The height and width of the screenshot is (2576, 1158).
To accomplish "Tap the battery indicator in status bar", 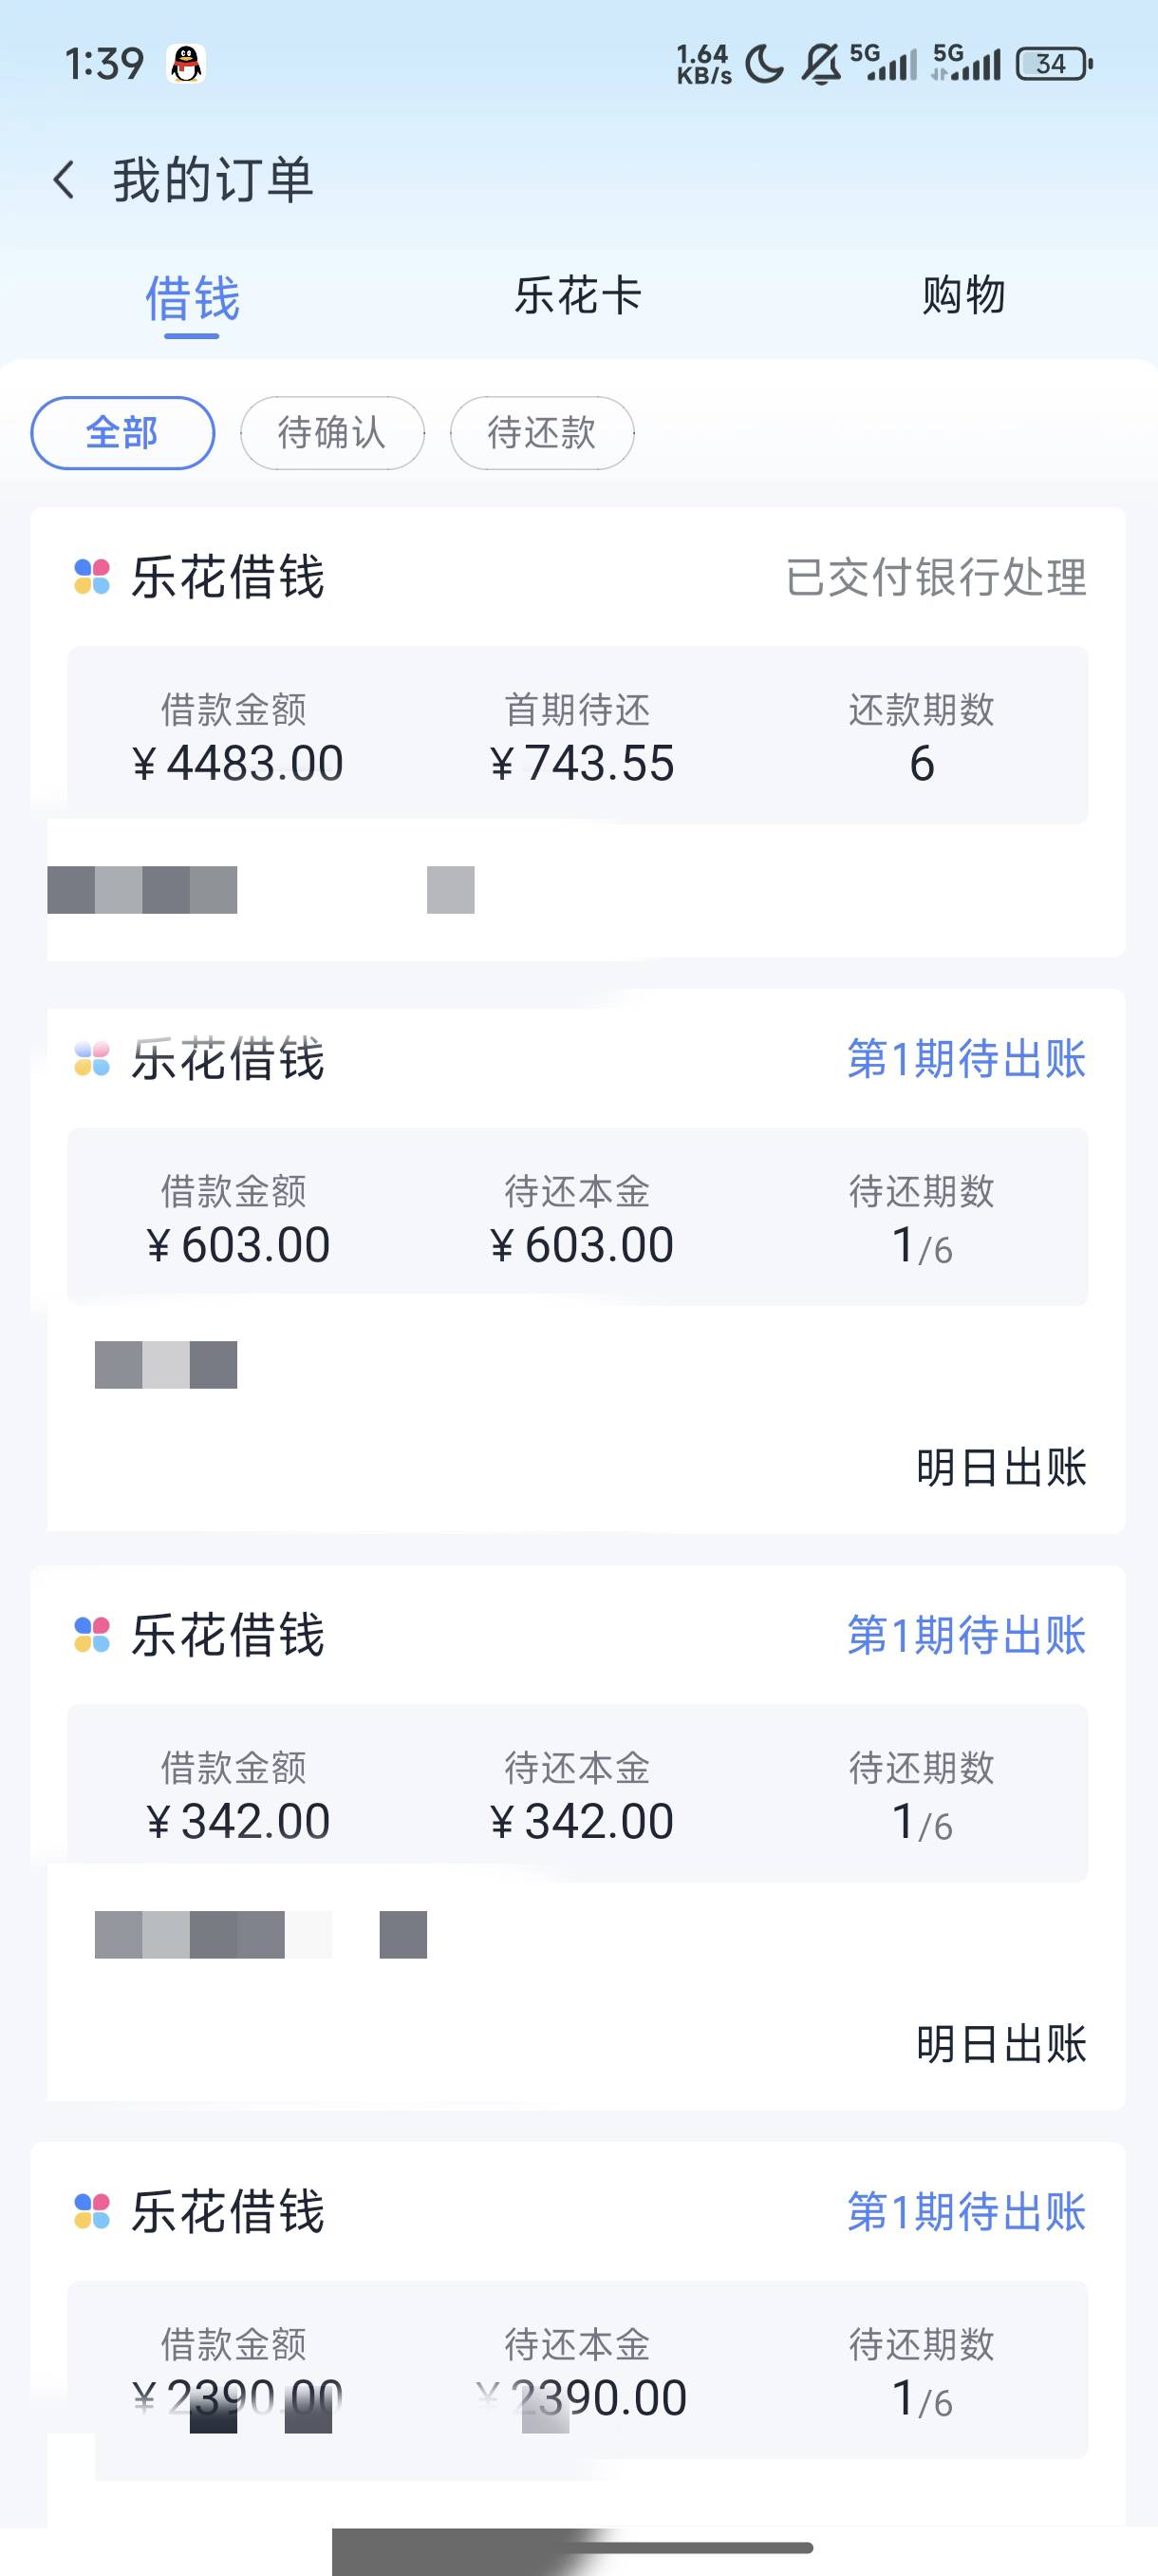I will [1053, 64].
